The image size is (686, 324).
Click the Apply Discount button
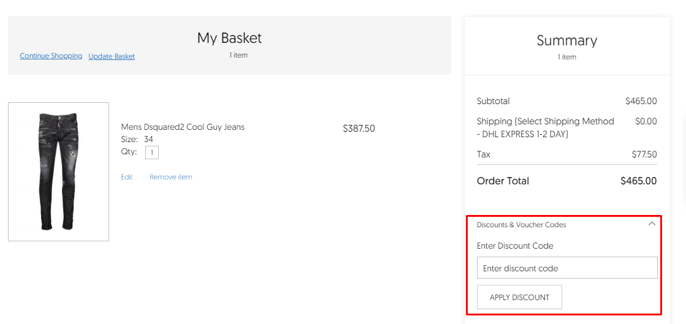pyautogui.click(x=519, y=297)
